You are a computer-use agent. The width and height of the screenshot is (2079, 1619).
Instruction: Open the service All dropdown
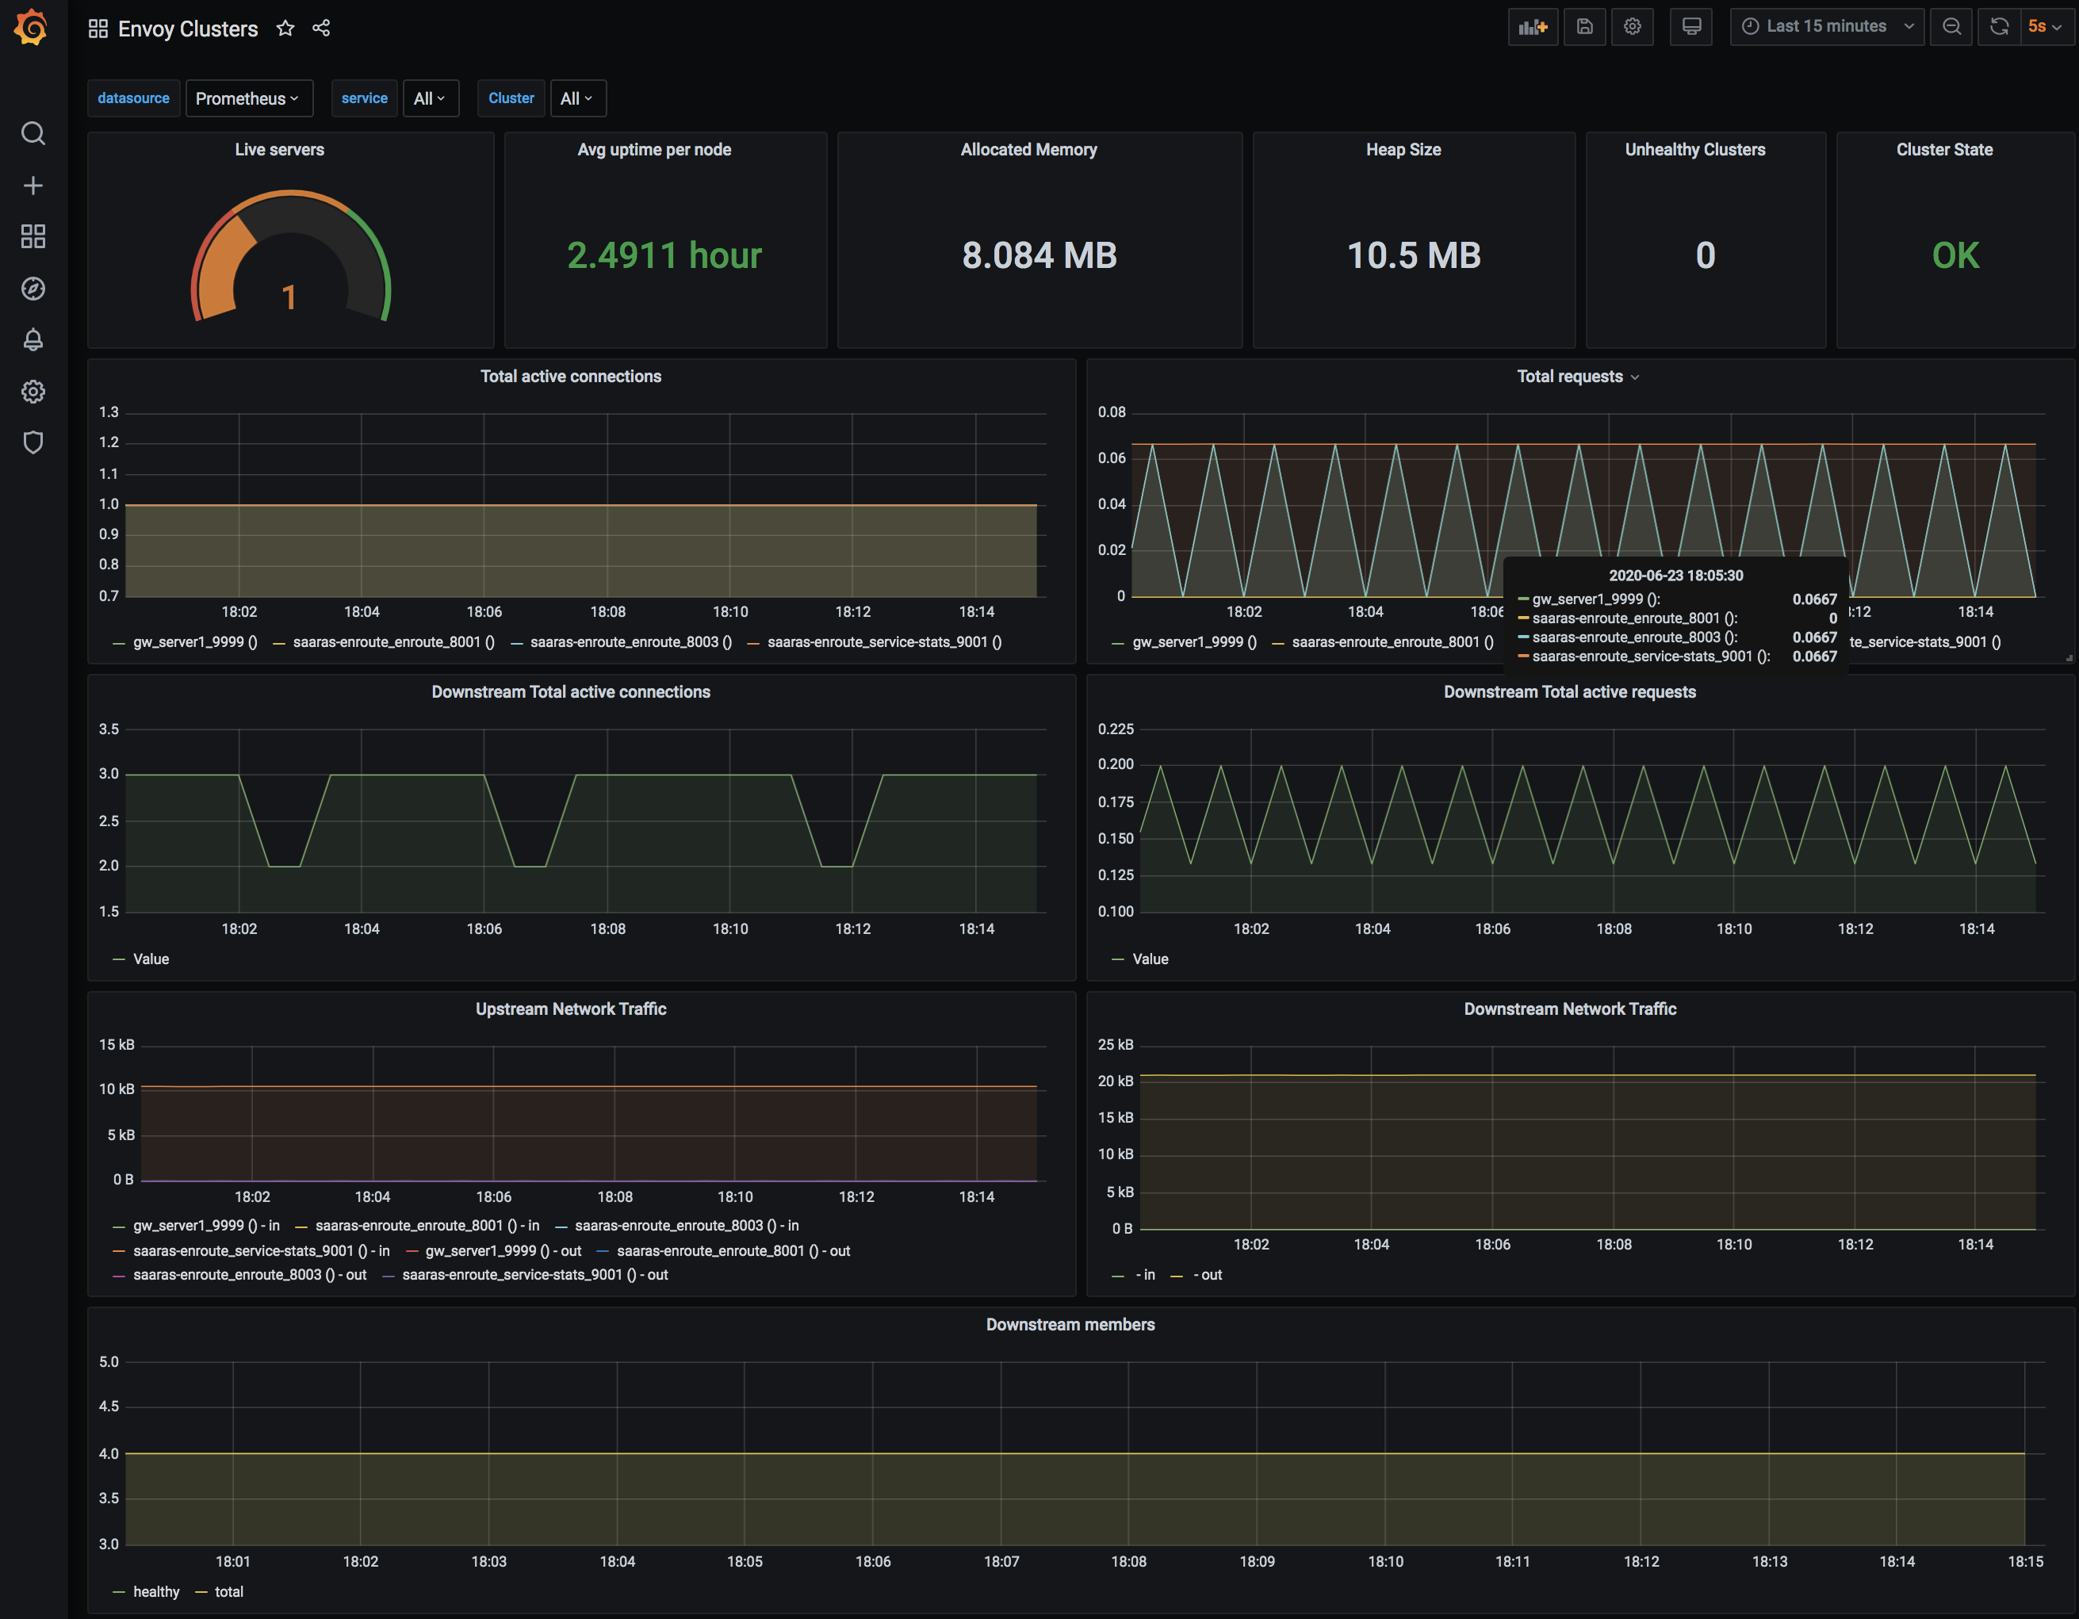pos(429,98)
